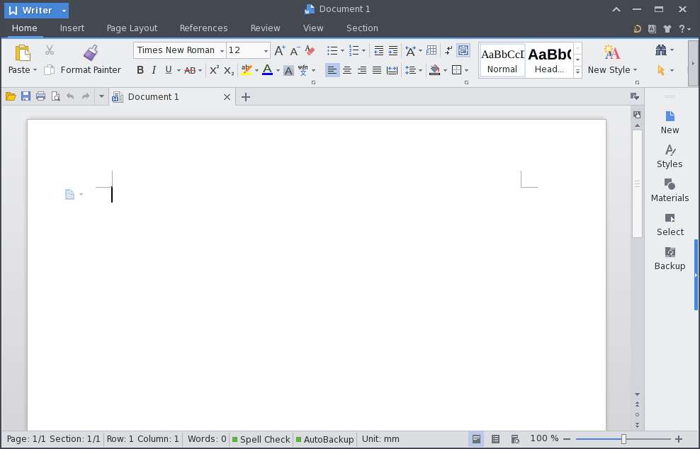
Task: Click the Clear Formatting eraser icon
Action: [x=310, y=50]
